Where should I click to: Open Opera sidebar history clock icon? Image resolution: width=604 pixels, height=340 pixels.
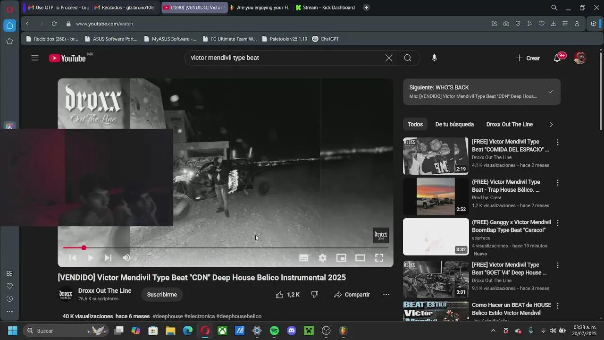tap(9, 299)
